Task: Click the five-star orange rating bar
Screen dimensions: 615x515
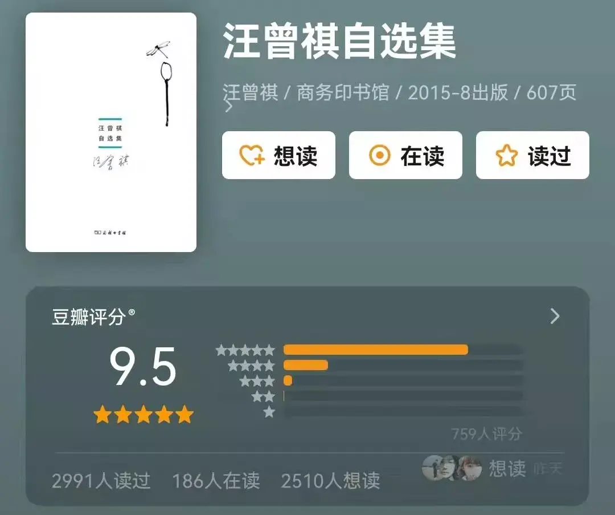Action: pyautogui.click(x=376, y=350)
